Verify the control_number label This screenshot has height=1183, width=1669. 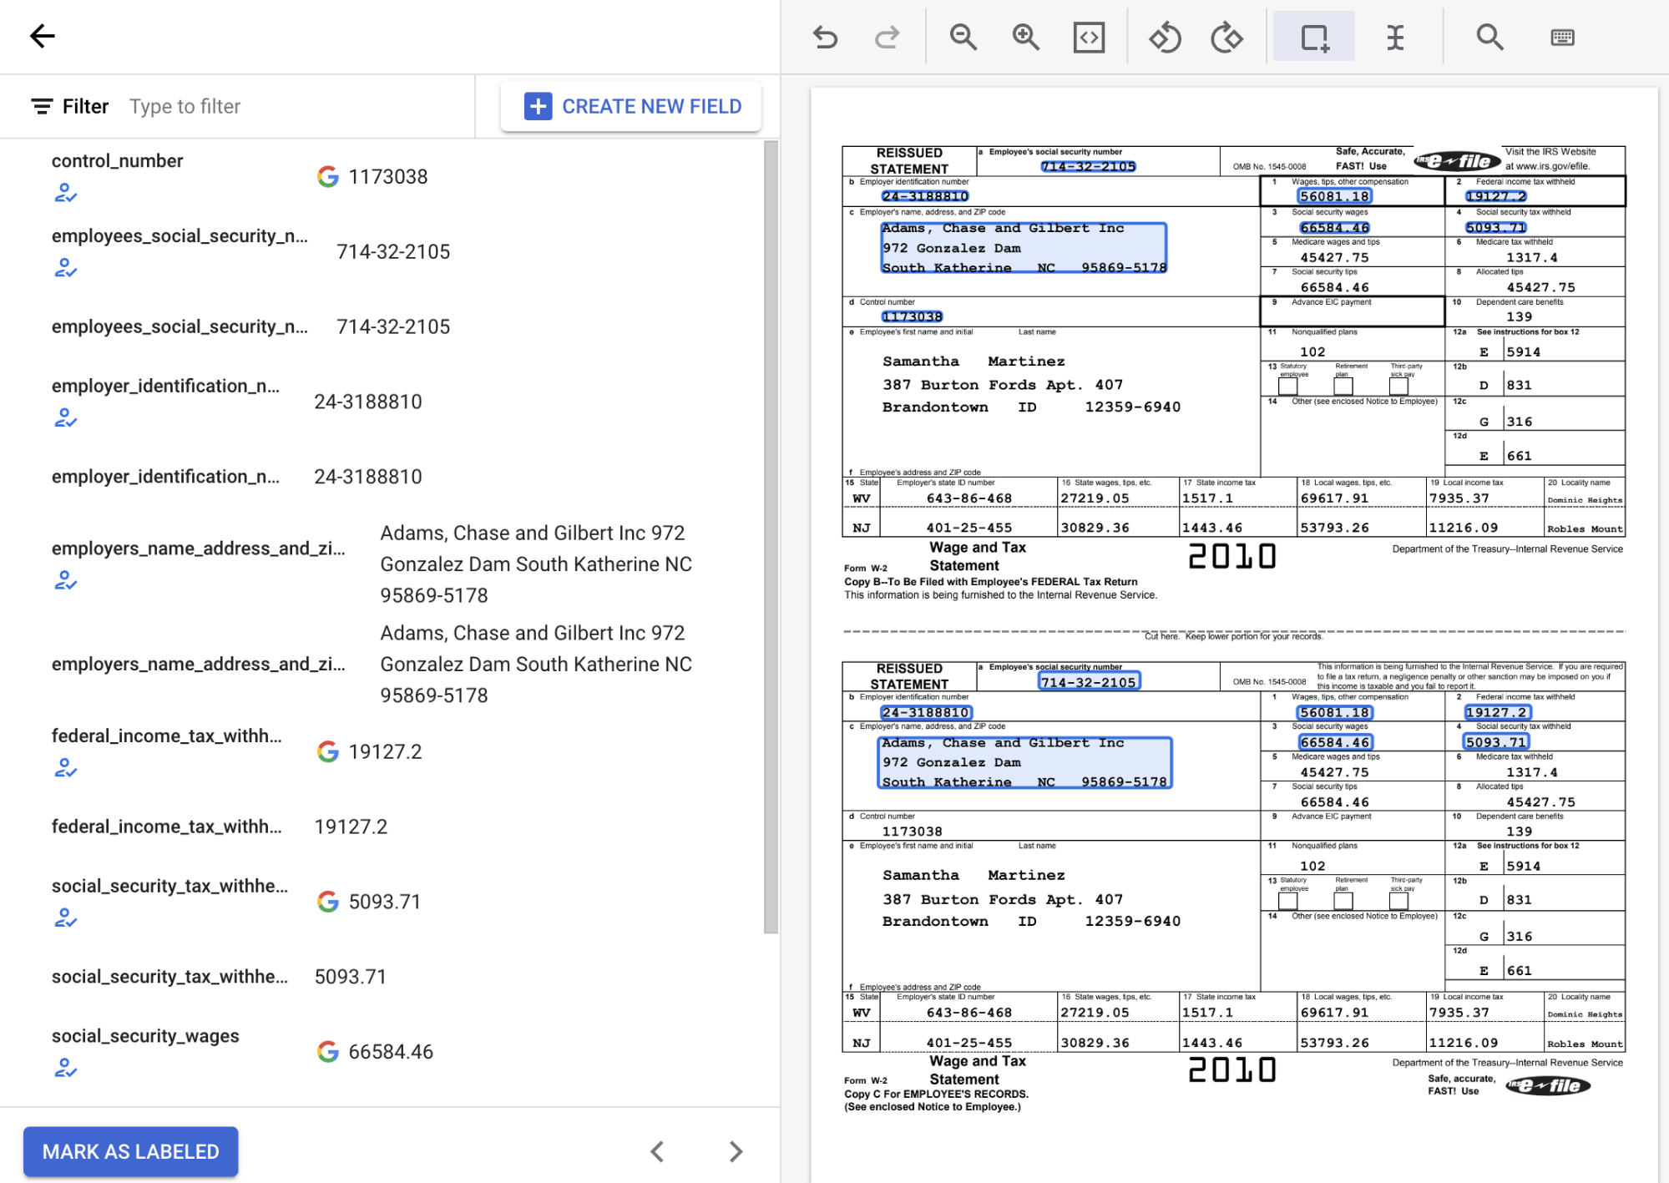pos(67,194)
